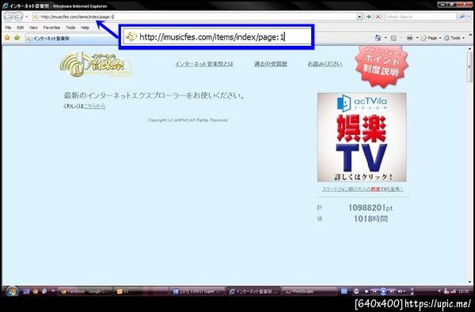The image size is (475, 312).
Task: Click the Home icon in command bar
Action: (x=378, y=38)
